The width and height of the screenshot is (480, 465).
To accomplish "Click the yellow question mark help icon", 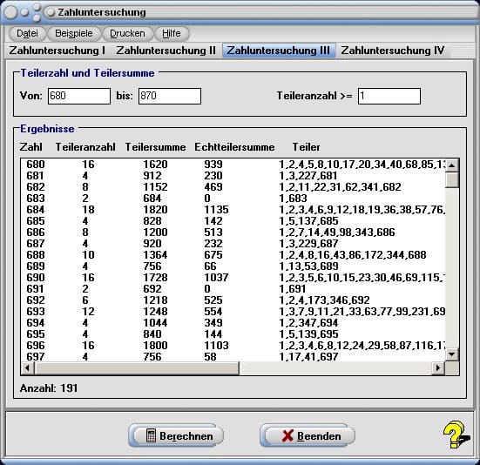I will click(x=456, y=435).
